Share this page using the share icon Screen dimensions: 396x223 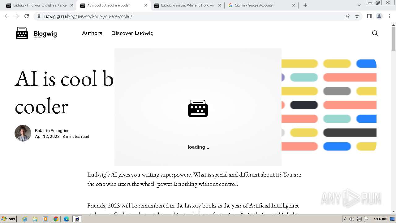click(x=347, y=16)
